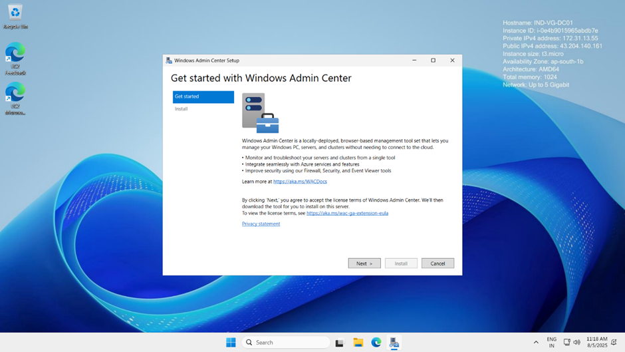Click the Next > button
Image resolution: width=625 pixels, height=352 pixels.
pyautogui.click(x=364, y=264)
